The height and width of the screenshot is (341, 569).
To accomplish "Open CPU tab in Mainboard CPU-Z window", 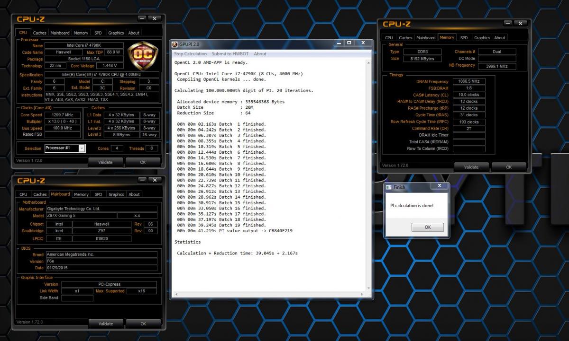I will click(23, 194).
